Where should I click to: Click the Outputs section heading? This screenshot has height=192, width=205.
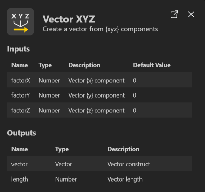pos(22,133)
